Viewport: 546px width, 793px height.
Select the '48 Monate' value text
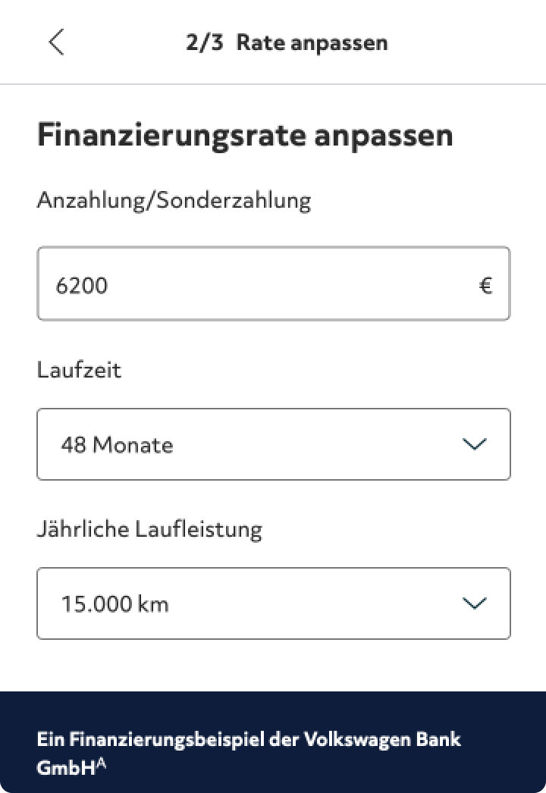[x=117, y=445]
